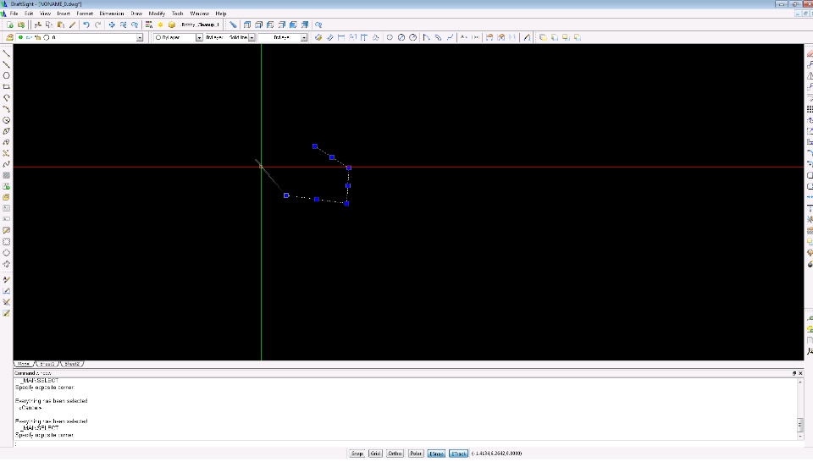Click the Cut scissors icon
The height and width of the screenshot is (462, 813).
[38, 25]
